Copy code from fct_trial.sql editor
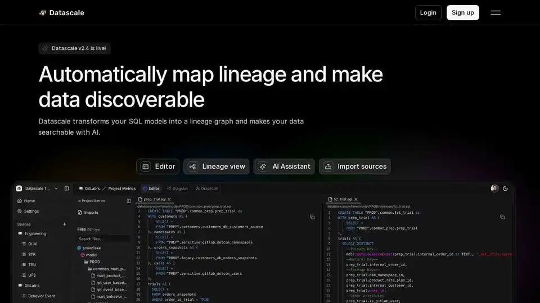This screenshot has height=303, width=540. 502,217
